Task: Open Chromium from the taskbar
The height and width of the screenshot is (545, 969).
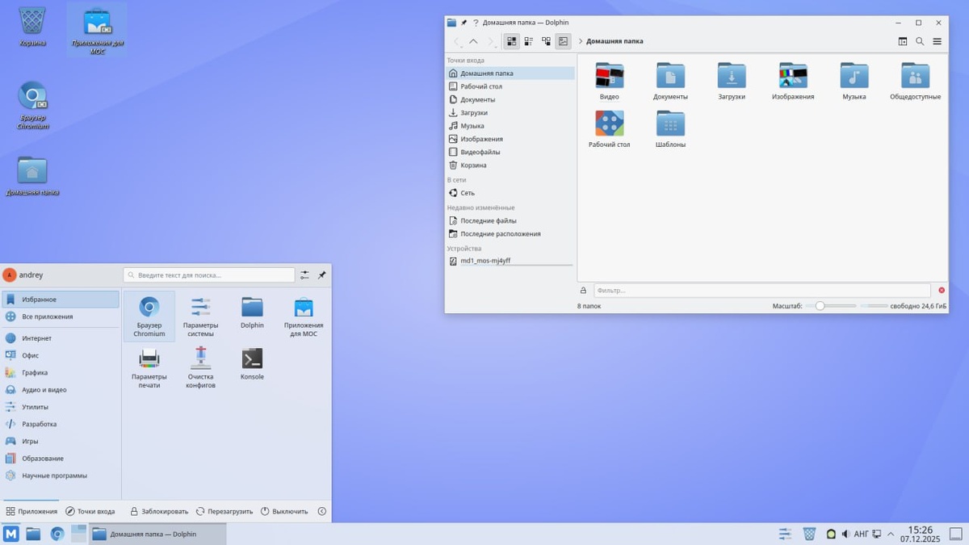Action: click(x=57, y=534)
